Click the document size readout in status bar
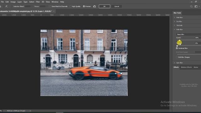Screen dimensions: 201x113 click(x=16, y=111)
